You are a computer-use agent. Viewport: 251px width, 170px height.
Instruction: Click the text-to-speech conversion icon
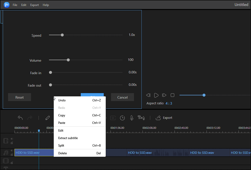141,118
